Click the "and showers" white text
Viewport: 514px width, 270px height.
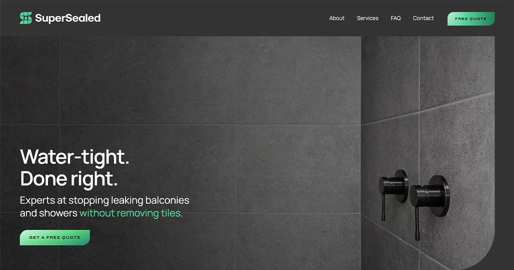tap(48, 213)
